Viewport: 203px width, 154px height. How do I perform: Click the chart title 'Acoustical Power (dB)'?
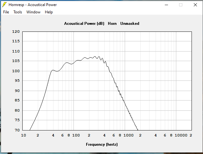tap(84, 24)
